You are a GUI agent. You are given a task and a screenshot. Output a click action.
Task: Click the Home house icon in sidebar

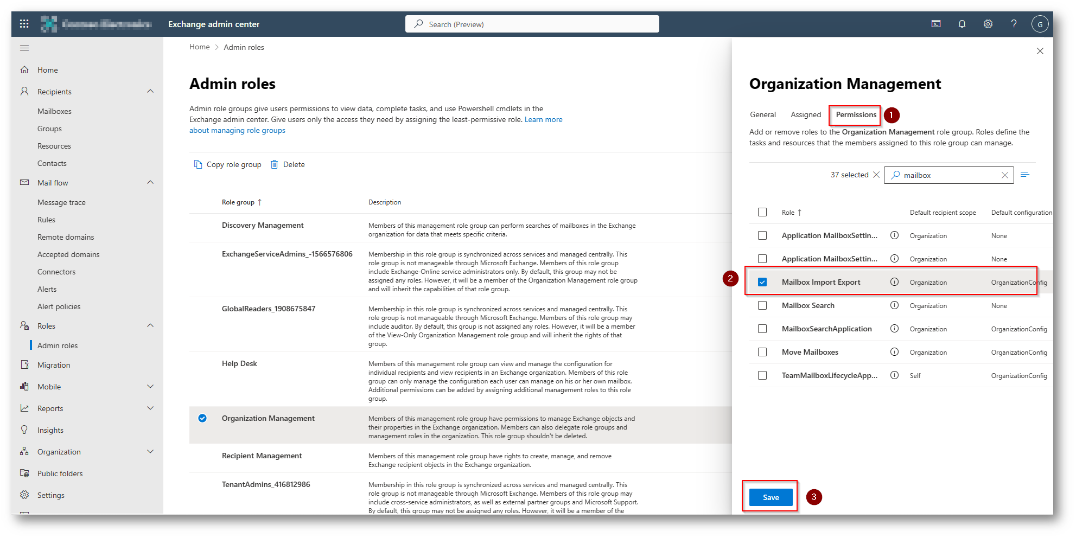24,70
